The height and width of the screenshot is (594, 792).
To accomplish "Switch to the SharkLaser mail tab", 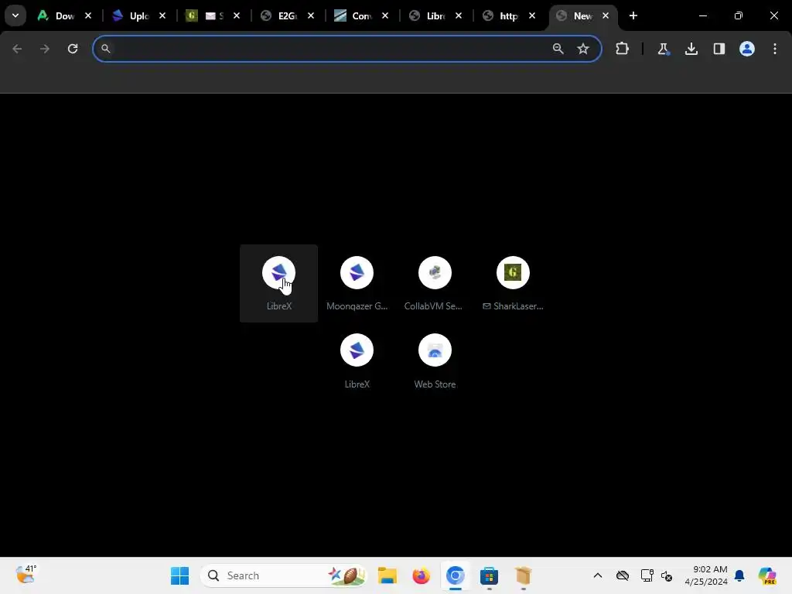I will click(x=204, y=15).
